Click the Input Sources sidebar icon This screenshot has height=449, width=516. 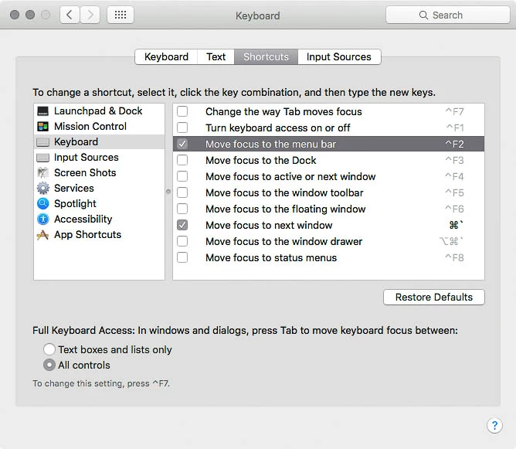42,158
